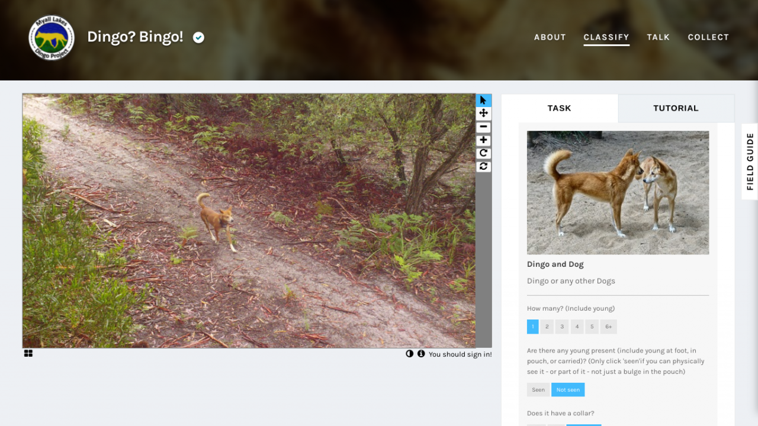Switch to the Tutorial tab

tap(676, 108)
